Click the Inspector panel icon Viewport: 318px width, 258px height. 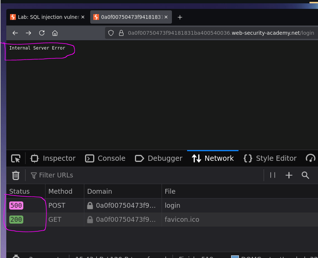pos(34,159)
